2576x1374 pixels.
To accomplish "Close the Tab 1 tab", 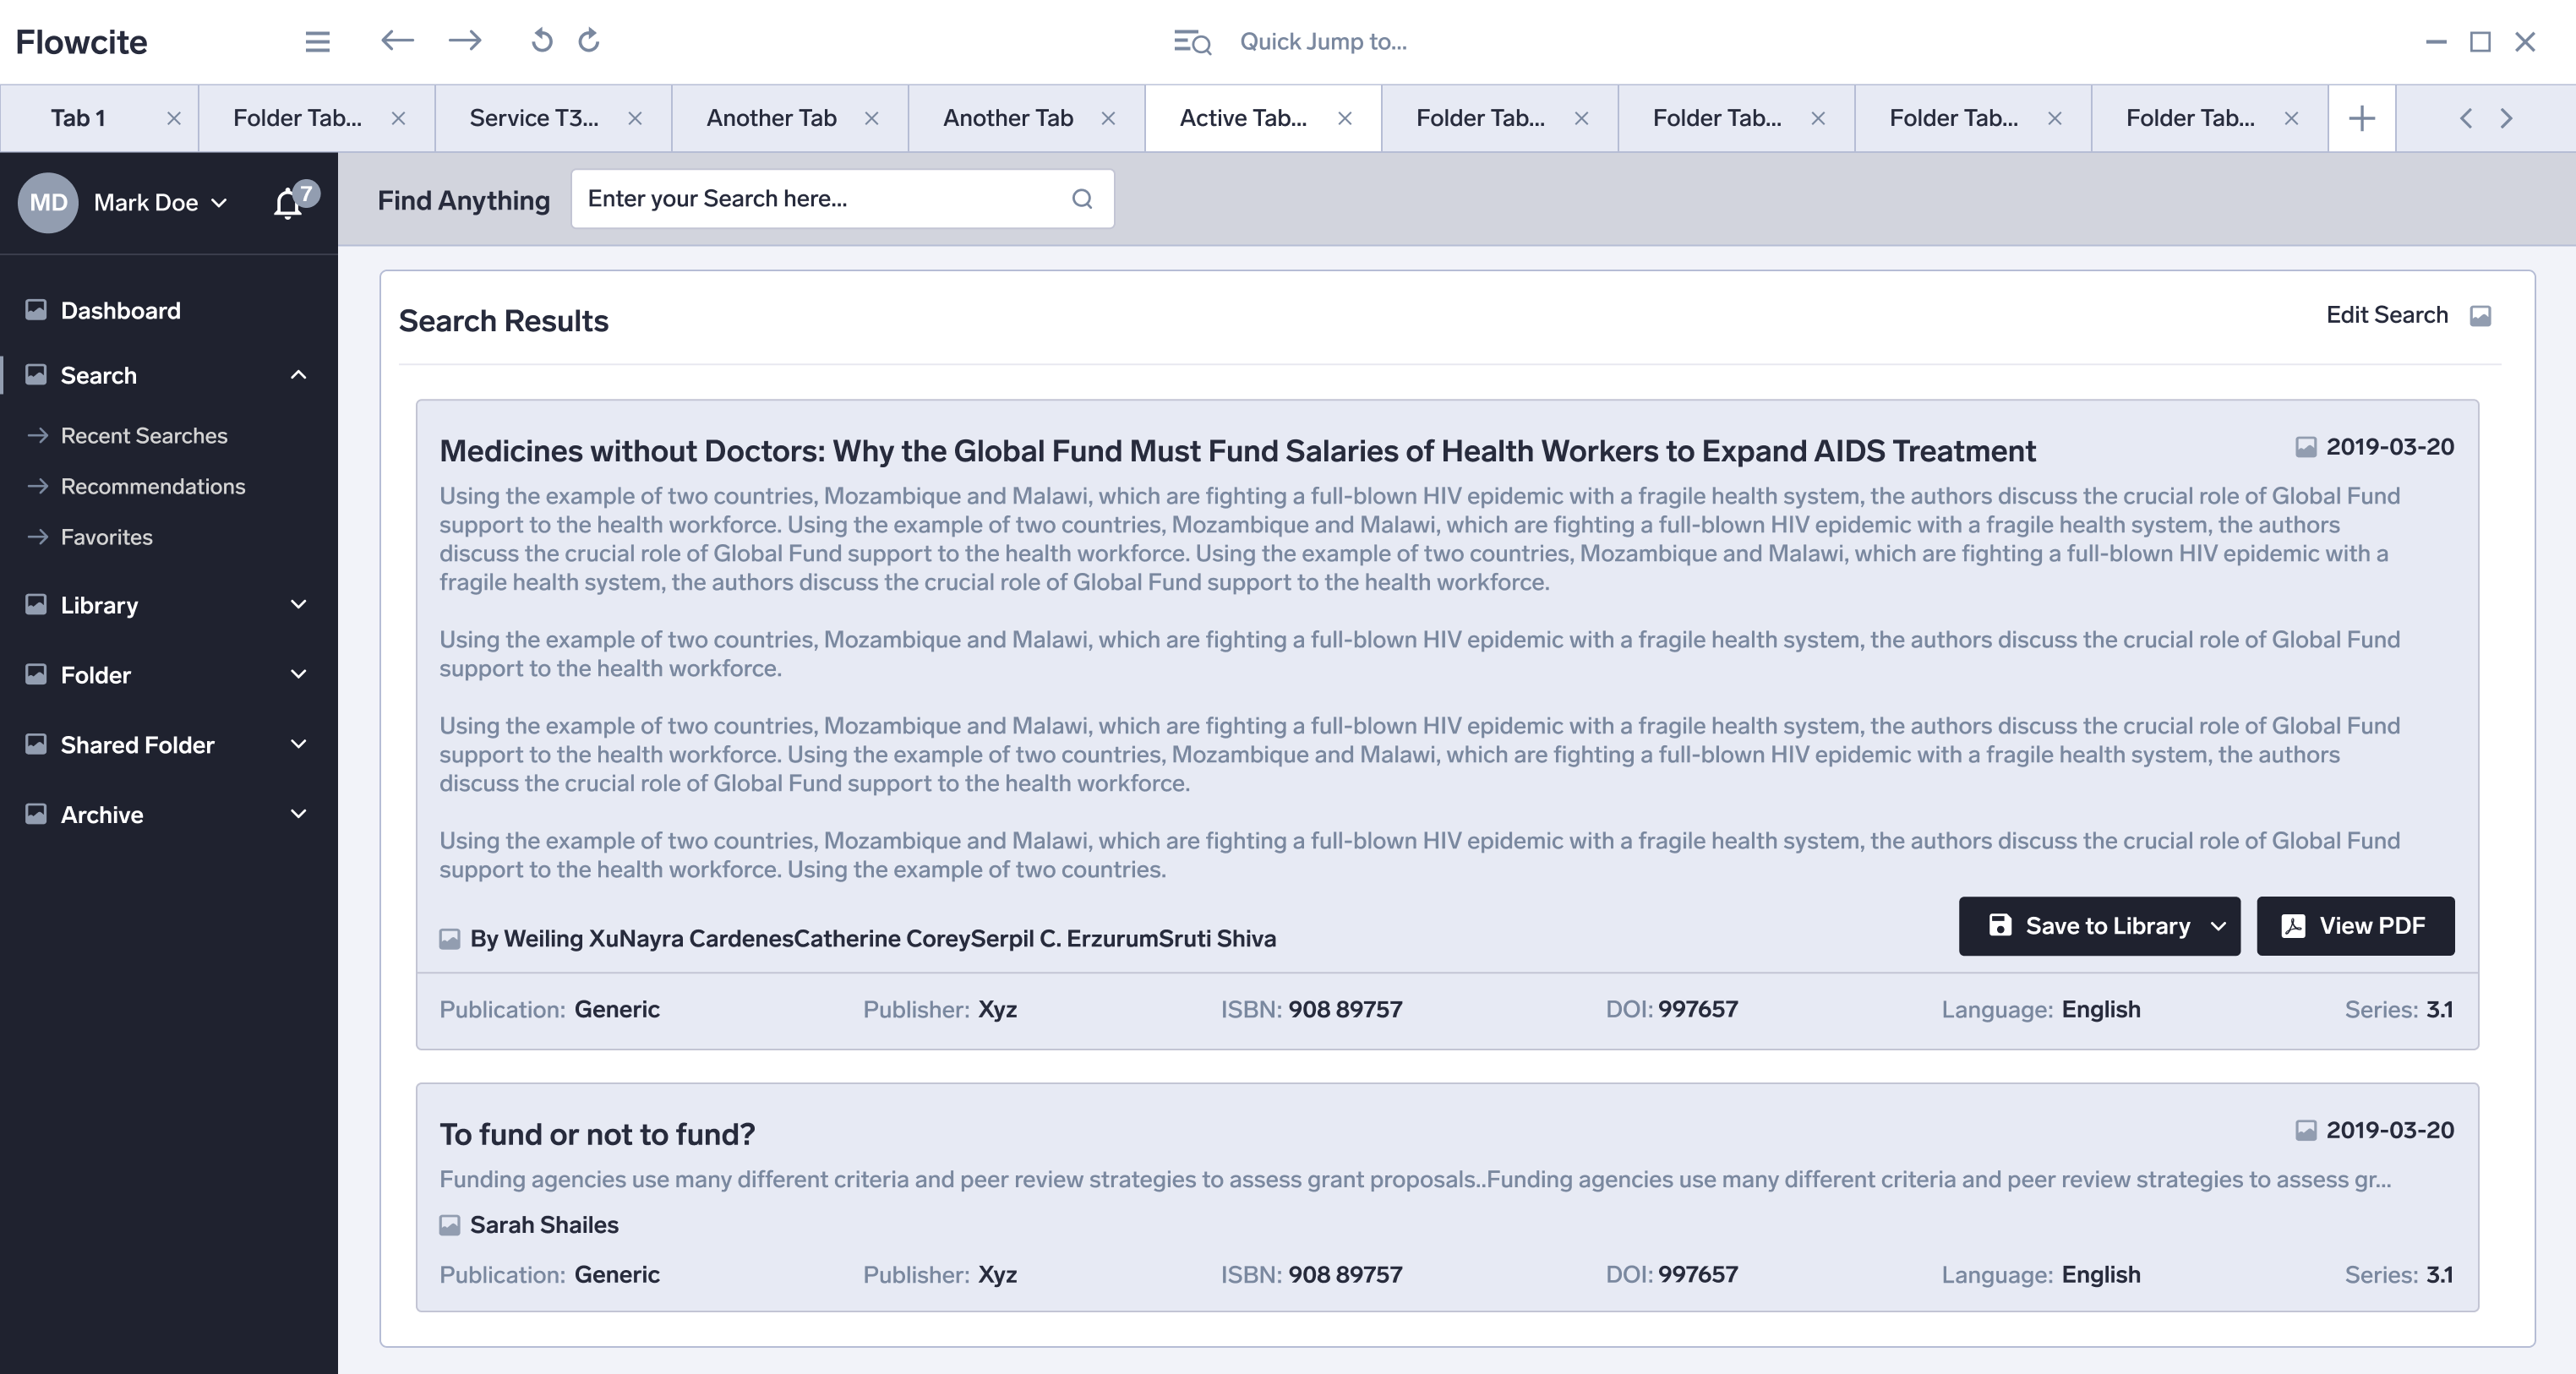I will click(x=174, y=118).
